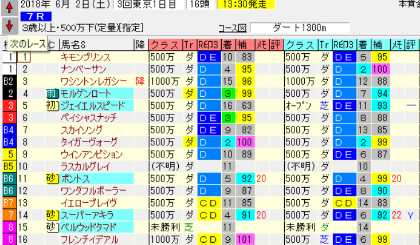The height and width of the screenshot is (245, 420).
Task: Select horse スカイソング
Action: point(82,130)
